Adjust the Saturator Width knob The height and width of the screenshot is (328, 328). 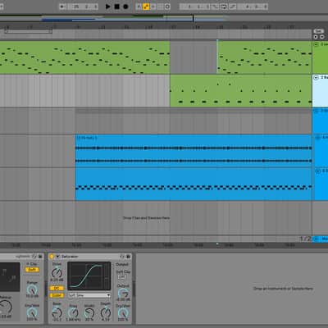89,312
